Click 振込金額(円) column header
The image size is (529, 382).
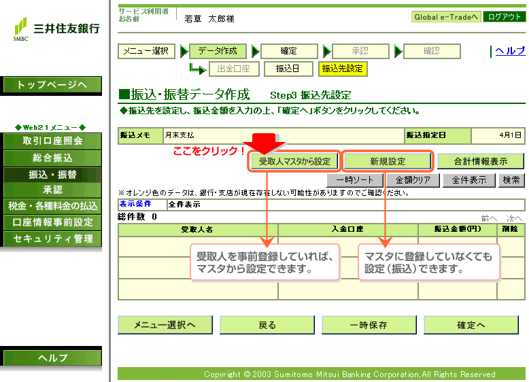pyautogui.click(x=458, y=229)
